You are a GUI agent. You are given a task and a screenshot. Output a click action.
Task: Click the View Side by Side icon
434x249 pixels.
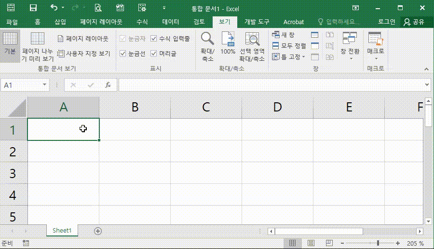tap(330, 35)
